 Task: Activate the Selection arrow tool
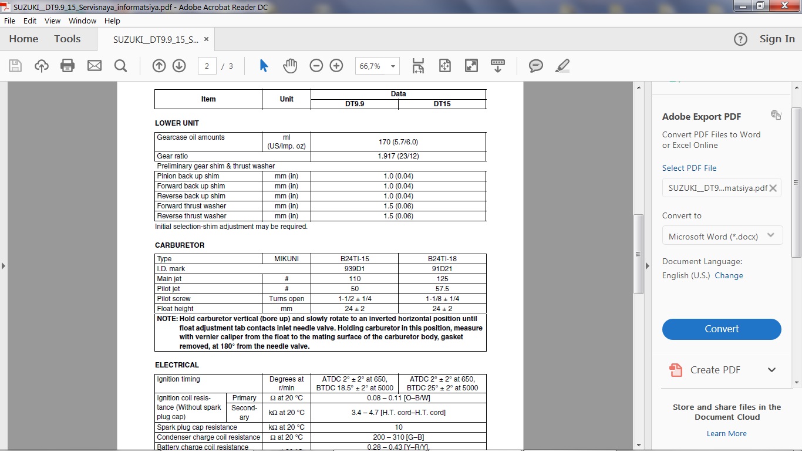coord(264,66)
